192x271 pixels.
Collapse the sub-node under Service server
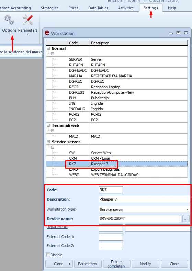pos(53,147)
